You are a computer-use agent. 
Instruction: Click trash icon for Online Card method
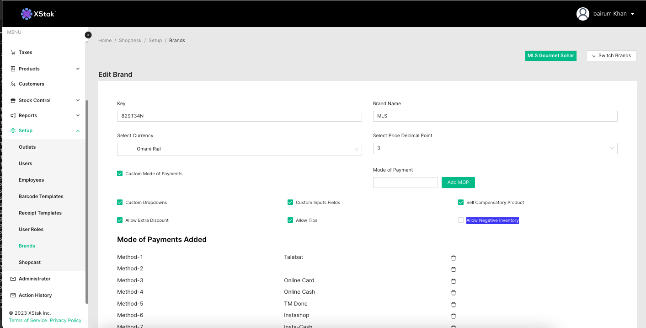coord(454,281)
